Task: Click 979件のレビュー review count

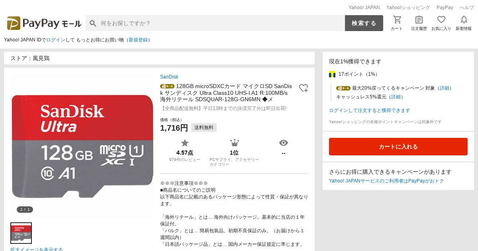Action: pyautogui.click(x=185, y=160)
